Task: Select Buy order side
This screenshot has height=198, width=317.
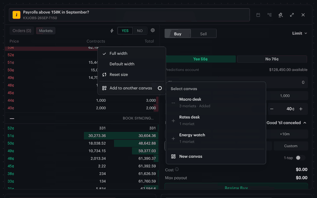Action: 178,34
